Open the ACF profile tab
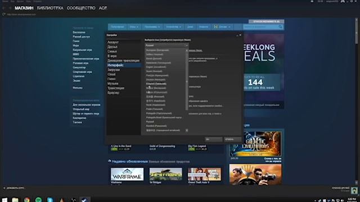This screenshot has height=202, width=360. 102,8
